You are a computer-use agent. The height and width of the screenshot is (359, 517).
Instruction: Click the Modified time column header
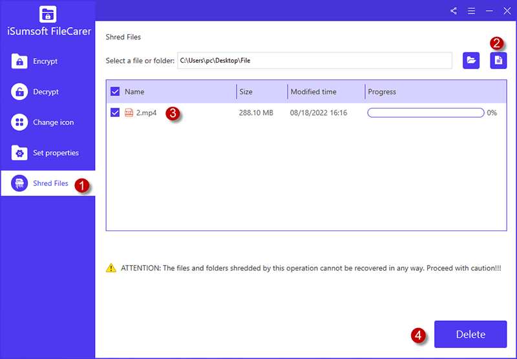(x=313, y=92)
